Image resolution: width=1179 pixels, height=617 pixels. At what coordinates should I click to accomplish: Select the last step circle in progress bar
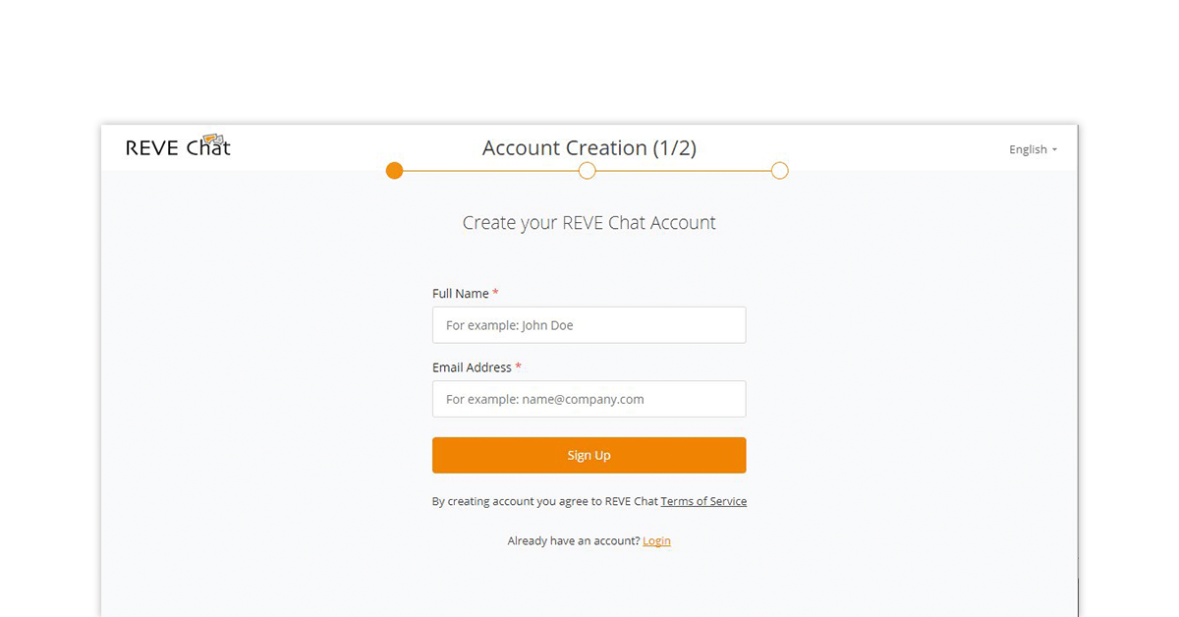tap(780, 171)
